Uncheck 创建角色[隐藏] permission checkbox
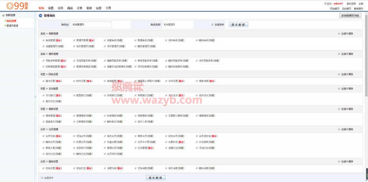The image size is (368, 182). pos(105,40)
